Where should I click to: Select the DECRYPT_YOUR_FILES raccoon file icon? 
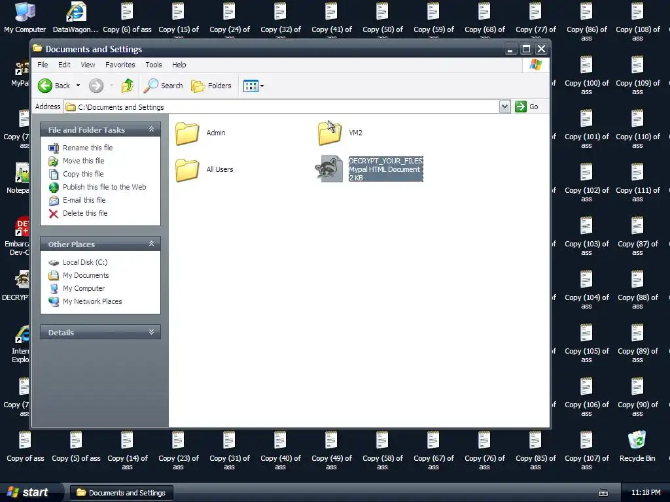(329, 169)
